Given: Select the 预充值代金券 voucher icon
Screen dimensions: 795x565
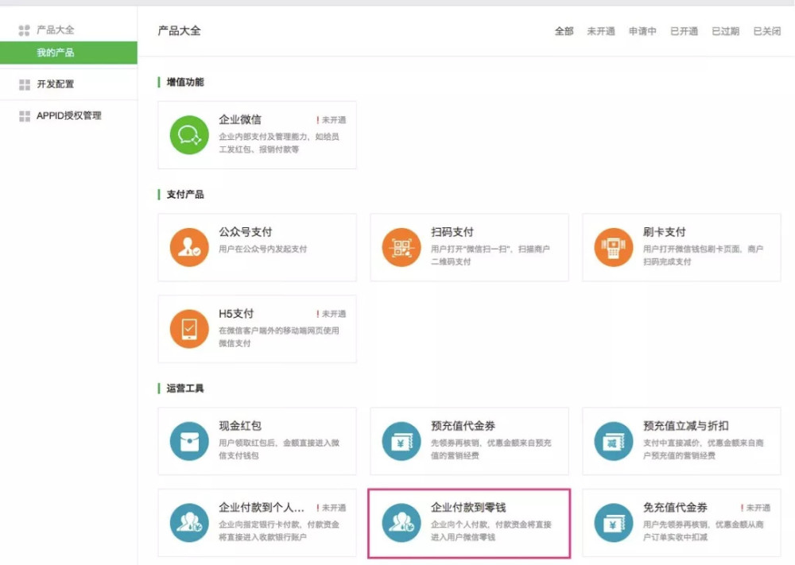Looking at the screenshot, I should [401, 440].
